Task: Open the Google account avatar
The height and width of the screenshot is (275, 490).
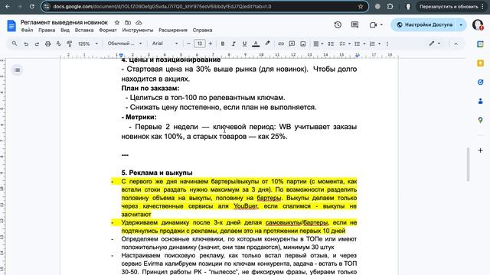Action: (x=478, y=24)
